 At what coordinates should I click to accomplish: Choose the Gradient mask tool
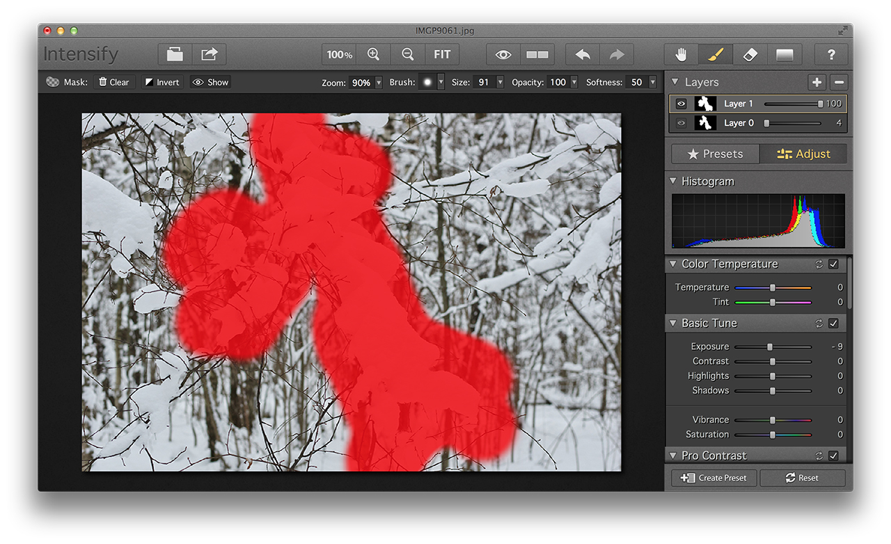[x=784, y=54]
